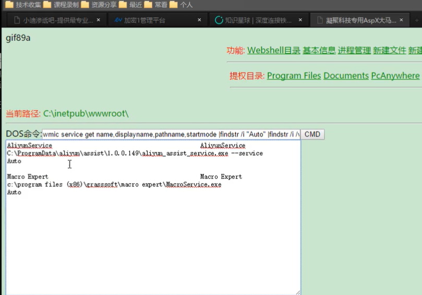Click the MacroService.exe path line
The height and width of the screenshot is (295, 422).
[x=114, y=184]
